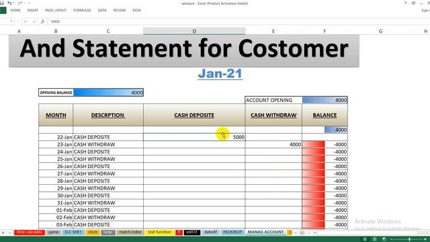Switch to the D.C SHET sheet tab
The width and height of the screenshot is (430, 242).
pos(73,232)
